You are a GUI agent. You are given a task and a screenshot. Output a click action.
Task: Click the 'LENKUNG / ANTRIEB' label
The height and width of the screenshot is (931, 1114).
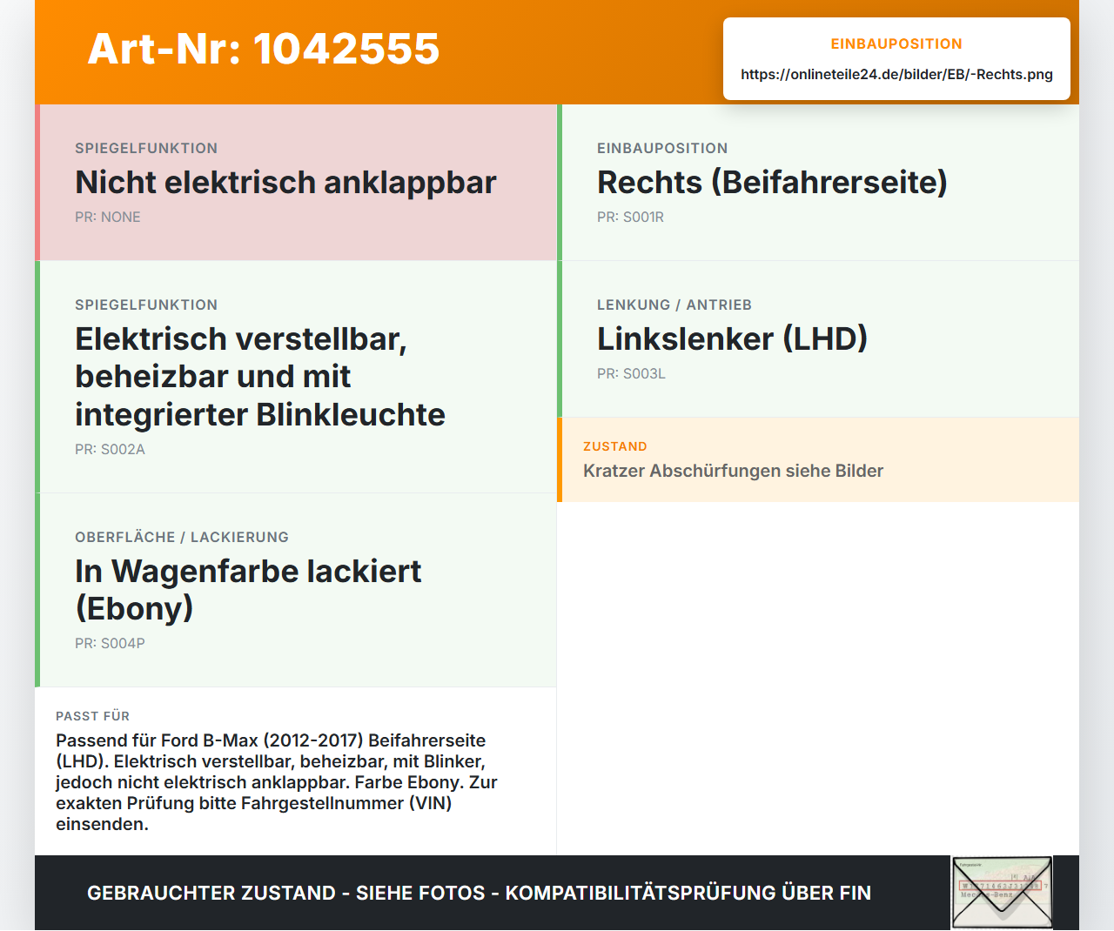[x=674, y=305]
